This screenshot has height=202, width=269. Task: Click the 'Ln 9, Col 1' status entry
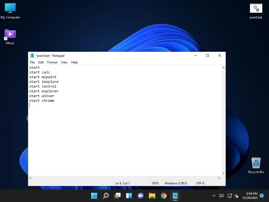coord(122,183)
